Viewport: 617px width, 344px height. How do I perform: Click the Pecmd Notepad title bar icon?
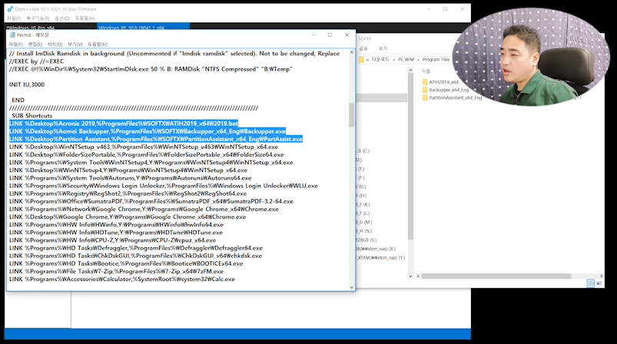[x=12, y=35]
